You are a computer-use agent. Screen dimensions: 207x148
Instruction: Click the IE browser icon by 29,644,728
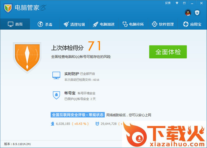point(97,124)
